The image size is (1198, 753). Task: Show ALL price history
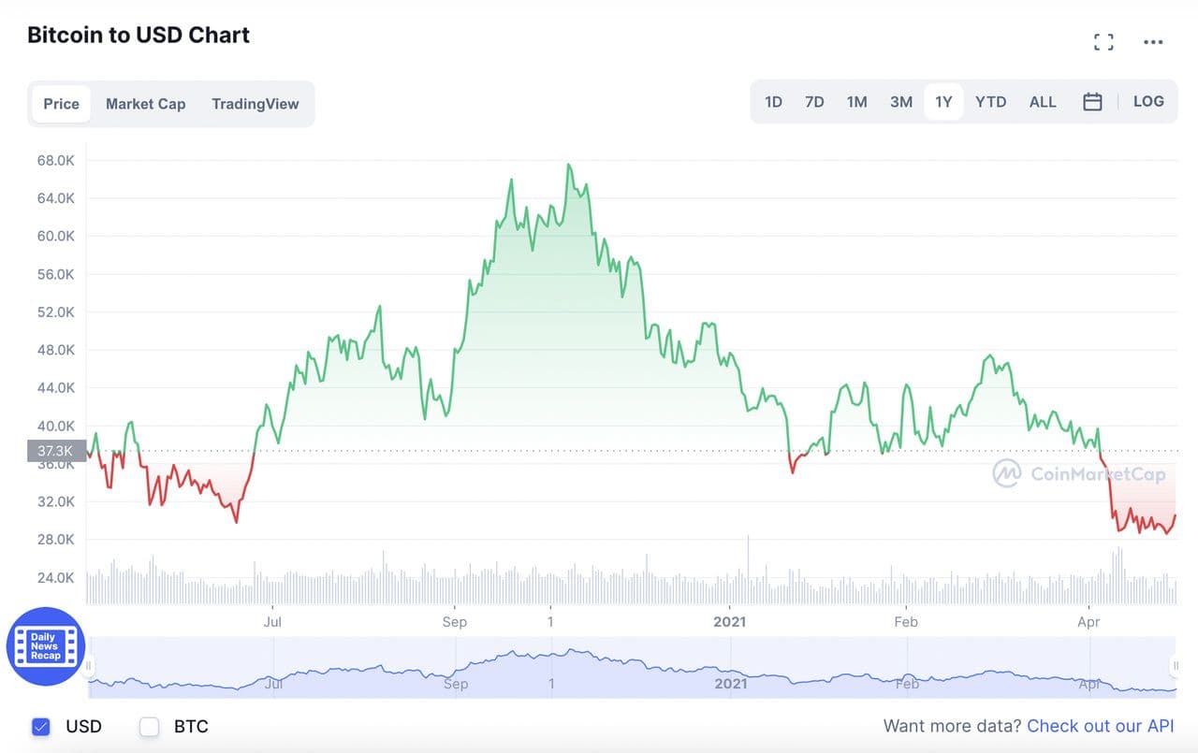[1042, 102]
